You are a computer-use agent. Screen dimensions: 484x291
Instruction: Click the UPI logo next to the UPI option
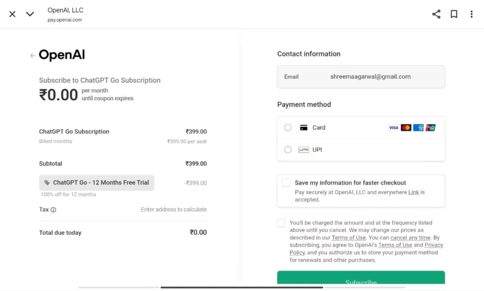coord(303,150)
